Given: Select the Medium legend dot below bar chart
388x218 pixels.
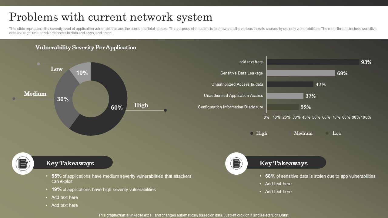Looking at the screenshot, I should 289,133.
